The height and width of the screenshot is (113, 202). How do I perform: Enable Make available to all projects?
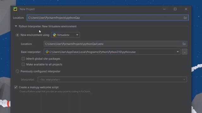pyautogui.click(x=23, y=64)
